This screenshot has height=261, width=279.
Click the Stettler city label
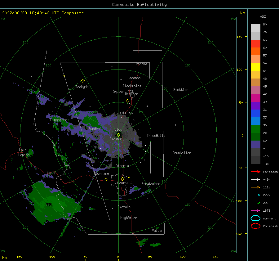pos(181,90)
